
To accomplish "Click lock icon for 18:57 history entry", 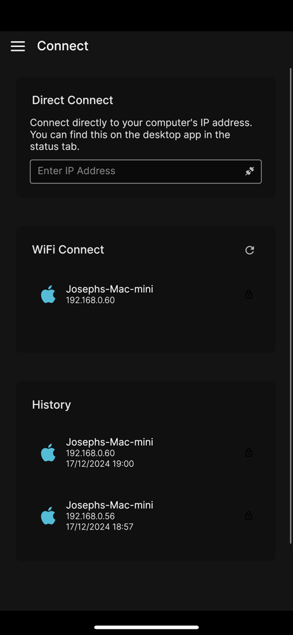I will [249, 516].
